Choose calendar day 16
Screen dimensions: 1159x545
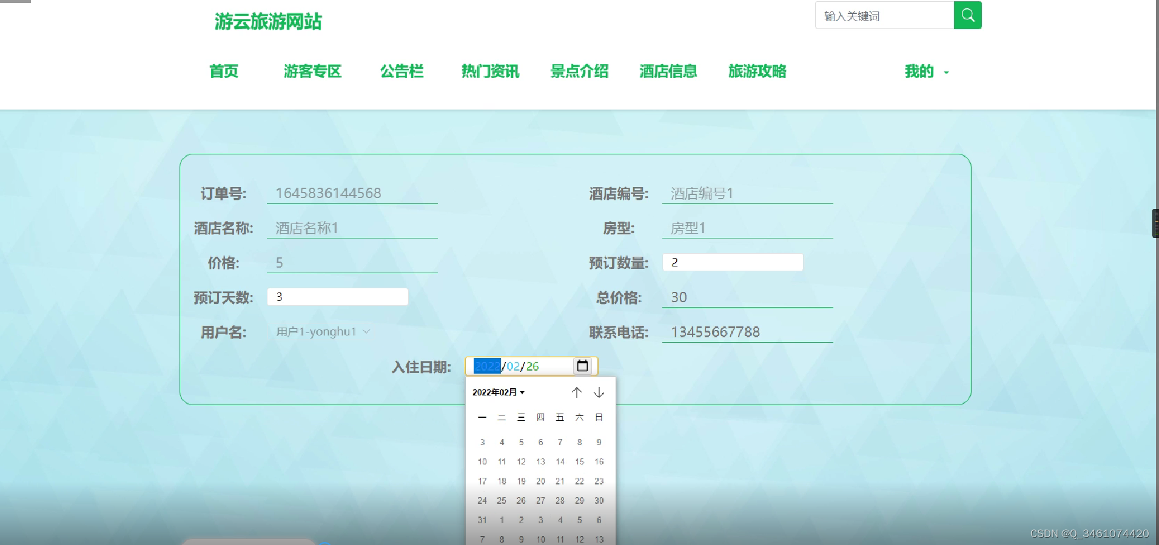click(599, 461)
